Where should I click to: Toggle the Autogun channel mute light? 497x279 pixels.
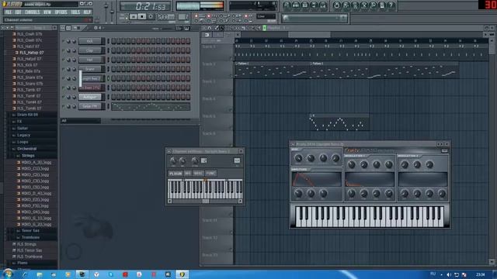[63, 97]
